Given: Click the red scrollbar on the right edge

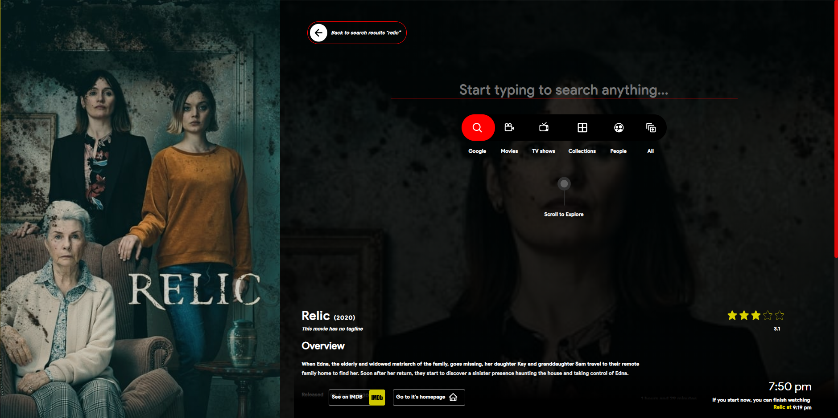Looking at the screenshot, I should 835,129.
